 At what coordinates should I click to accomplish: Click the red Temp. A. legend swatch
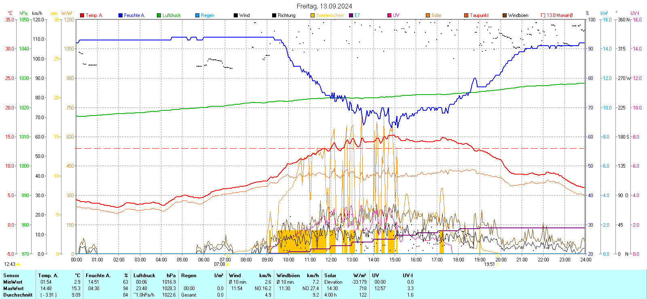point(82,15)
